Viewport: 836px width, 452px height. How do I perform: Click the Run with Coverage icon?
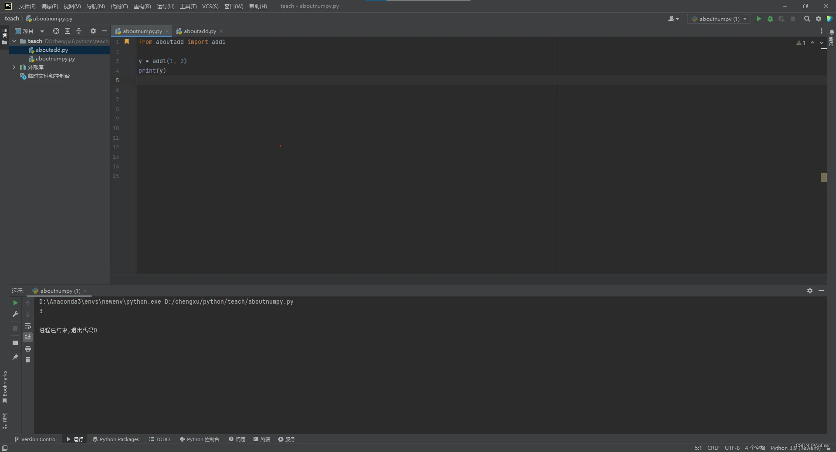coord(782,19)
